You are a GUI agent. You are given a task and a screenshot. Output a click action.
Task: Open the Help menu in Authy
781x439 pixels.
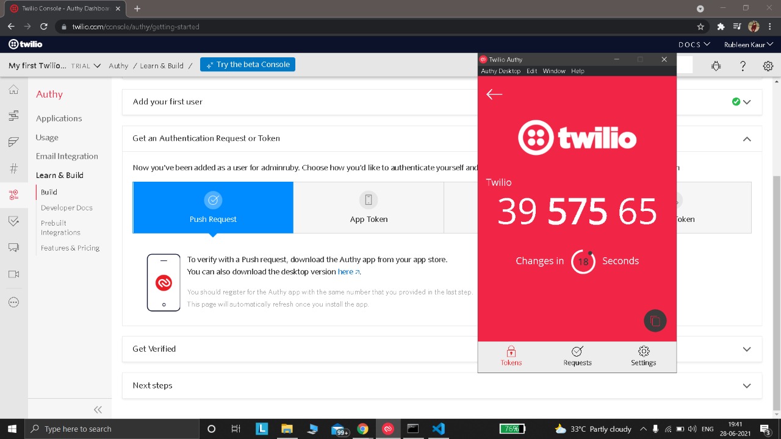(x=577, y=71)
